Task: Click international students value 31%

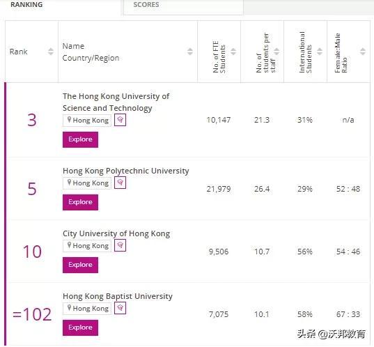Action: [x=305, y=120]
